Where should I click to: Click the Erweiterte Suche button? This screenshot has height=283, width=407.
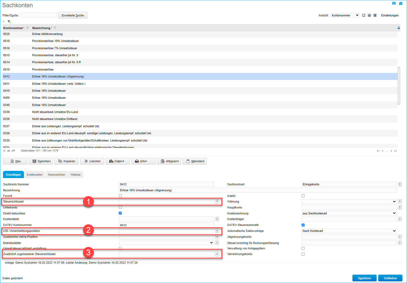73,15
